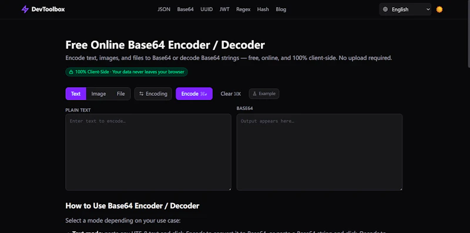The height and width of the screenshot is (233, 470).
Task: Click the 100% Client-Side privacy badge text
Action: pyautogui.click(x=129, y=72)
